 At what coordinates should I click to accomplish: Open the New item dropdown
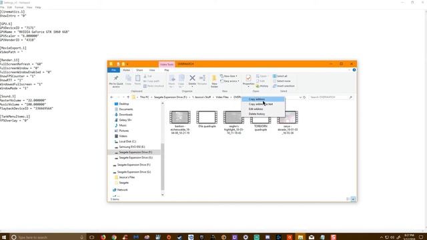tap(229, 76)
